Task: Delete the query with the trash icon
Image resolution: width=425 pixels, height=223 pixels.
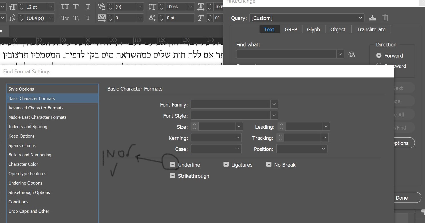Action: click(385, 18)
